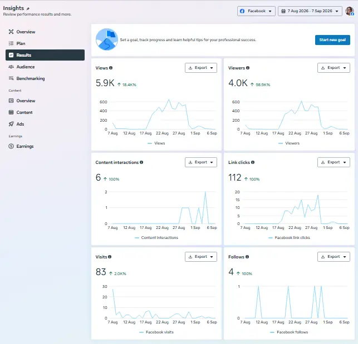Toggle the Facebook link clicks legend
The image size is (358, 344).
click(x=289, y=237)
